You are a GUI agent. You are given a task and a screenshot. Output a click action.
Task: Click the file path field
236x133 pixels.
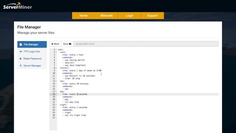pyautogui.click(x=146, y=44)
